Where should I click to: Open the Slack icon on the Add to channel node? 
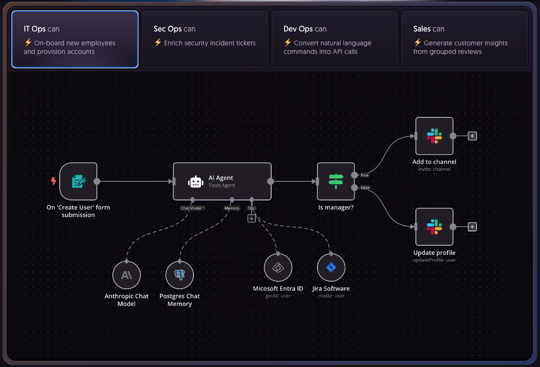[x=434, y=136]
